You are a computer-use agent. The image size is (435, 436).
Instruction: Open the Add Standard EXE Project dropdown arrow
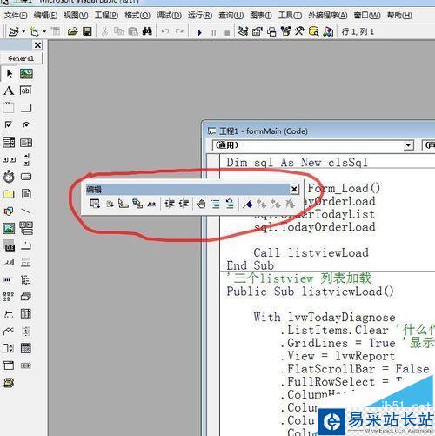23,31
